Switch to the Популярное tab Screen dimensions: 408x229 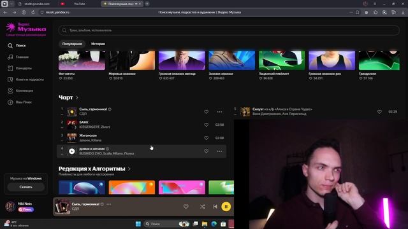click(x=72, y=44)
